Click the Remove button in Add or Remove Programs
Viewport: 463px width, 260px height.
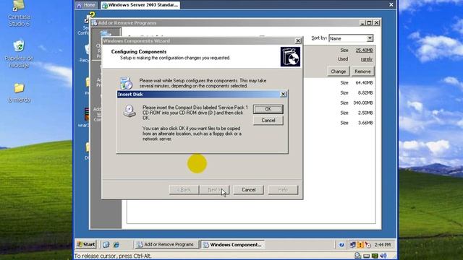click(x=362, y=71)
